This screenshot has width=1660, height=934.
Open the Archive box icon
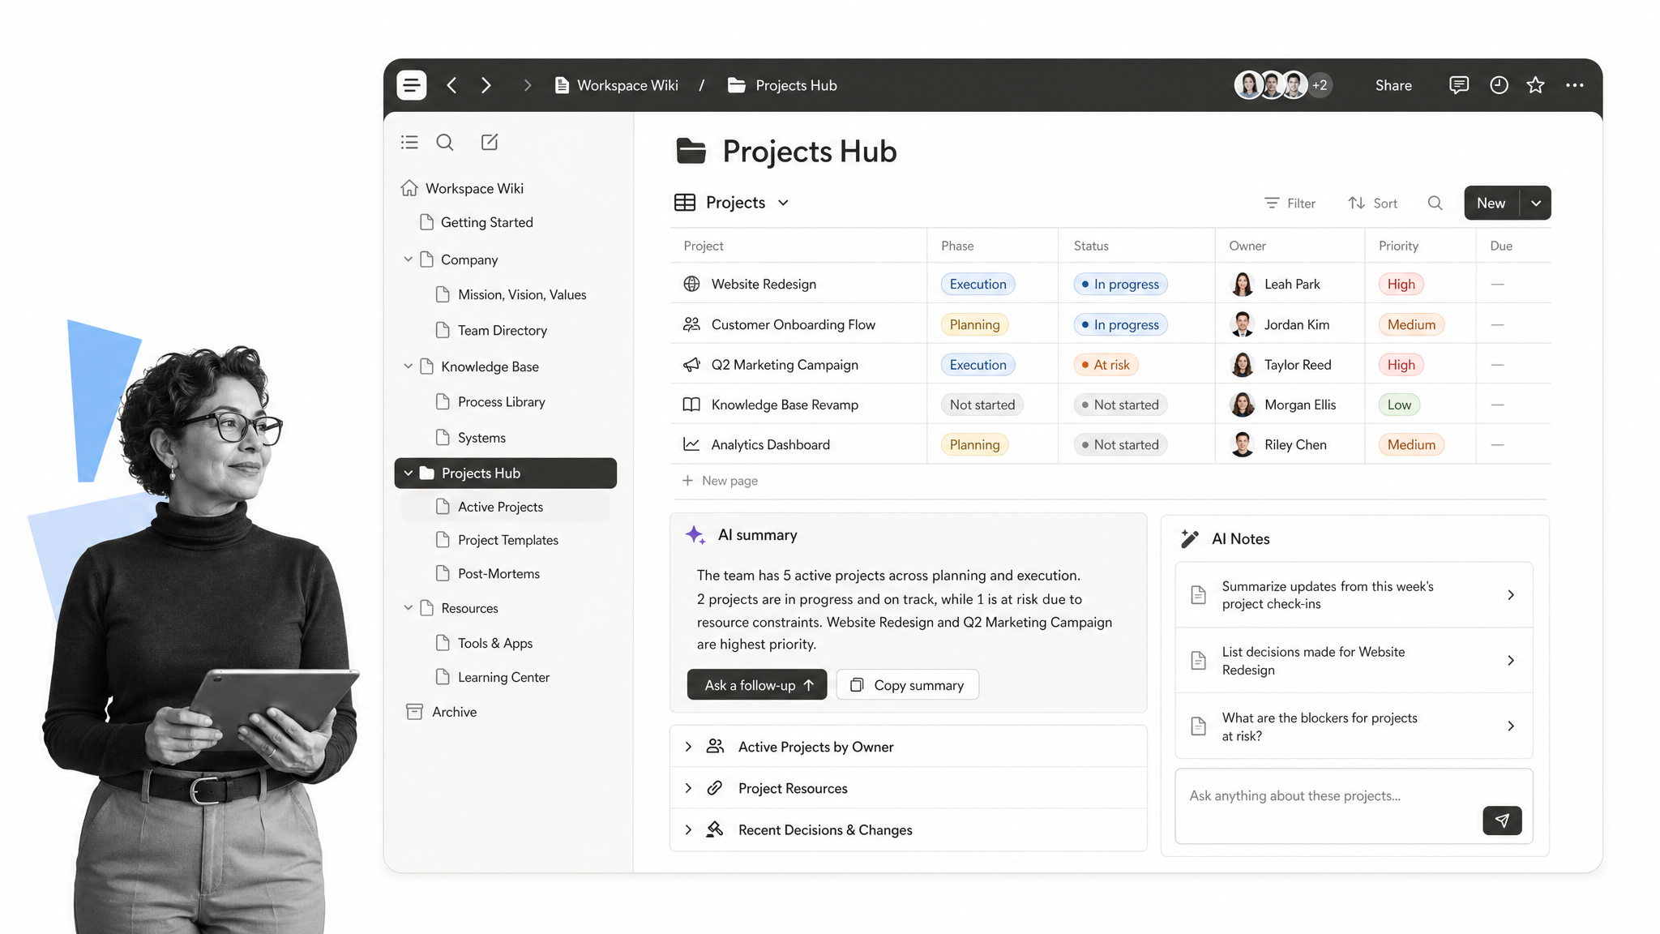(x=414, y=712)
